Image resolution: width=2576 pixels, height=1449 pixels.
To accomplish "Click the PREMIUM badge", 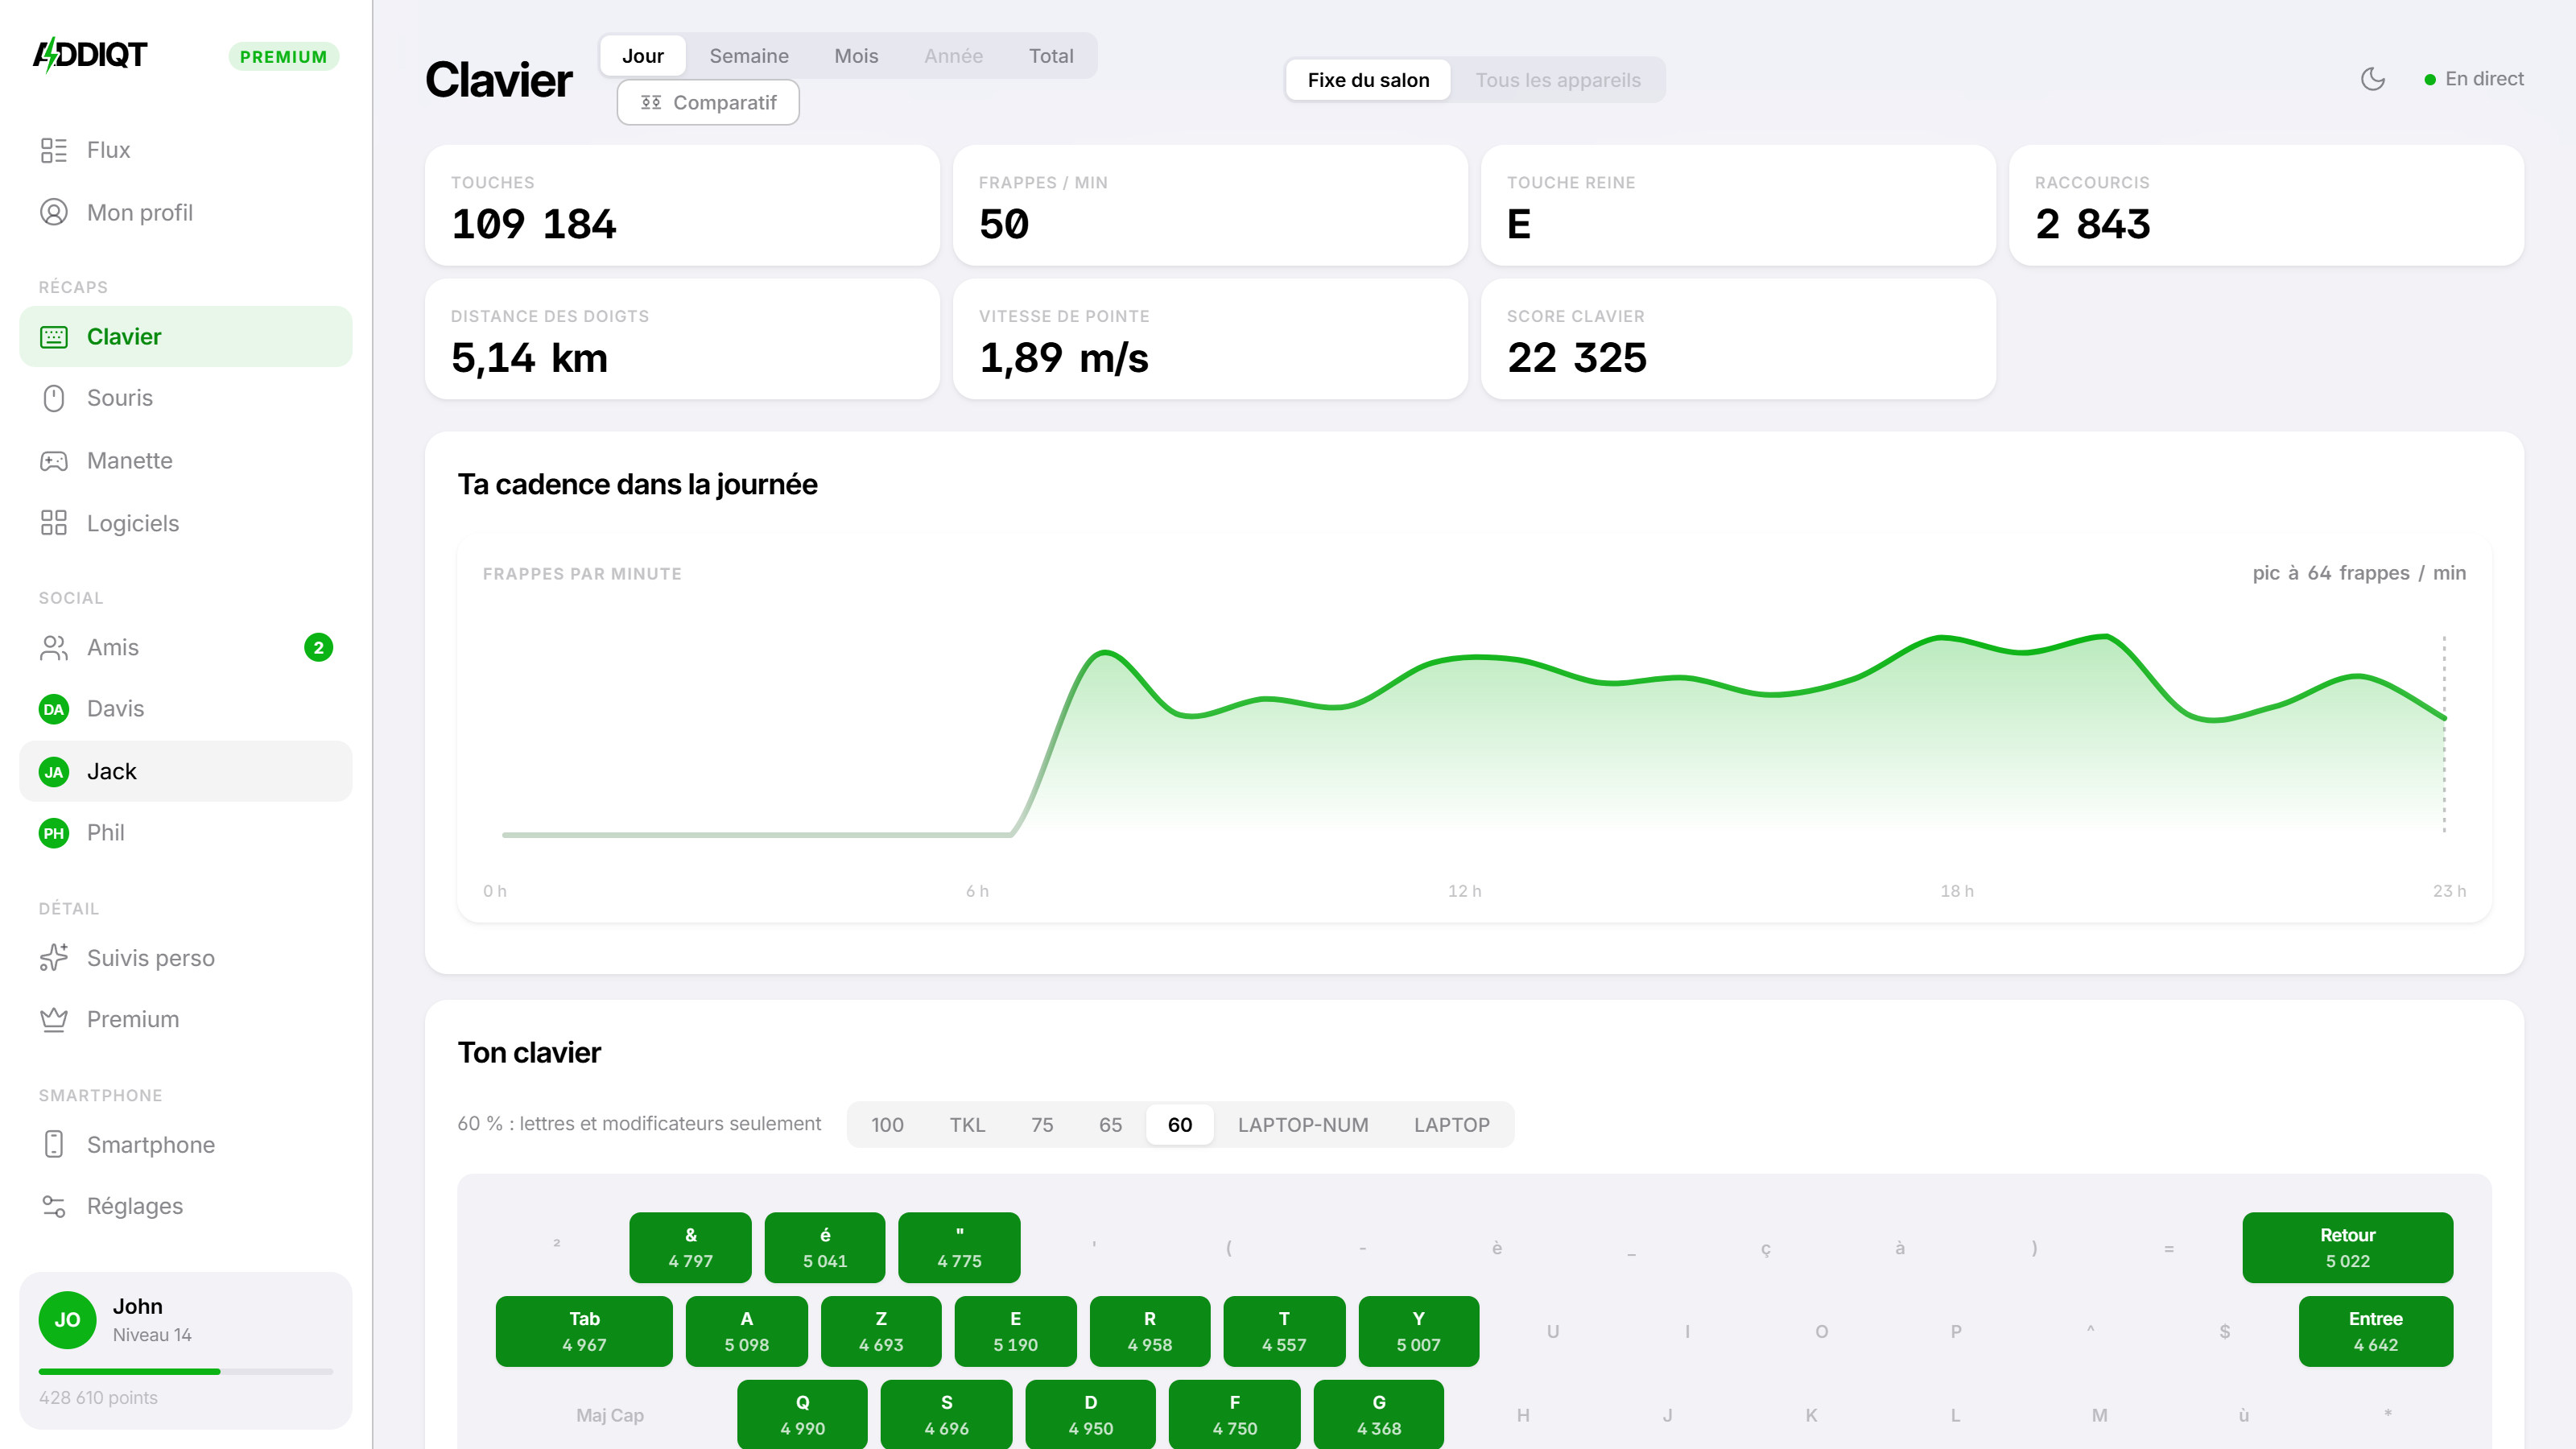I will (284, 57).
